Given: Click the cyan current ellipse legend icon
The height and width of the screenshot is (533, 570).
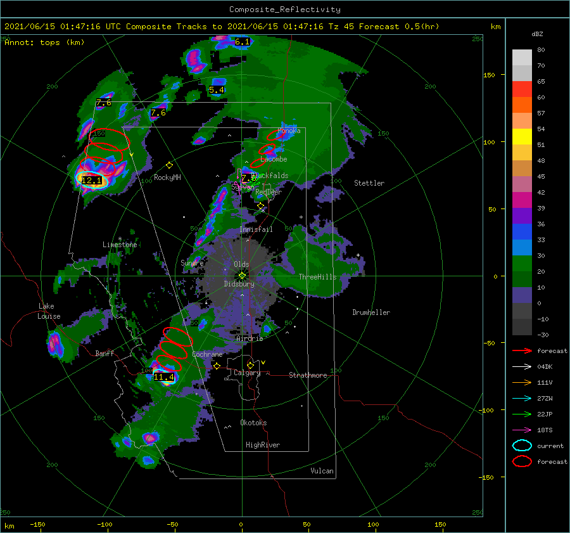Looking at the screenshot, I should click(x=522, y=446).
